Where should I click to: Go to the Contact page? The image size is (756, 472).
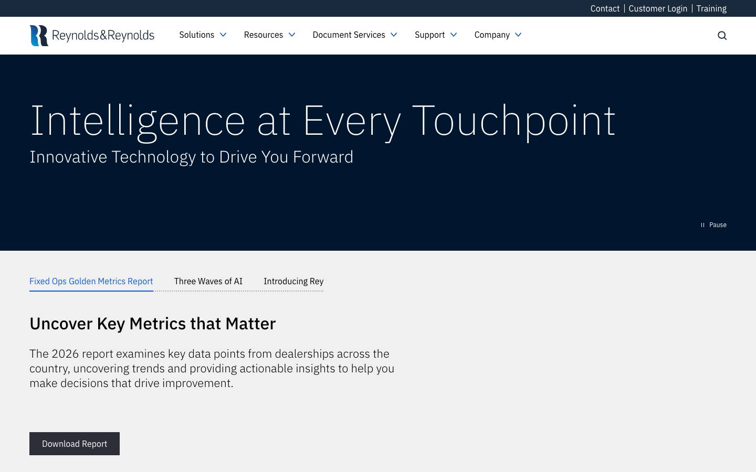point(605,8)
